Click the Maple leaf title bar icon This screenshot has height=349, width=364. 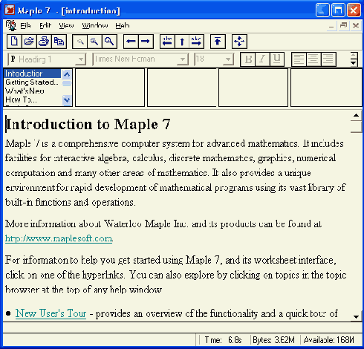[10, 10]
